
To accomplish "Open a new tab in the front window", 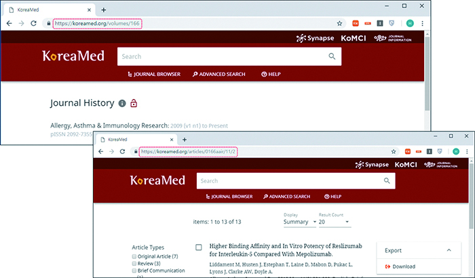I will [x=185, y=140].
